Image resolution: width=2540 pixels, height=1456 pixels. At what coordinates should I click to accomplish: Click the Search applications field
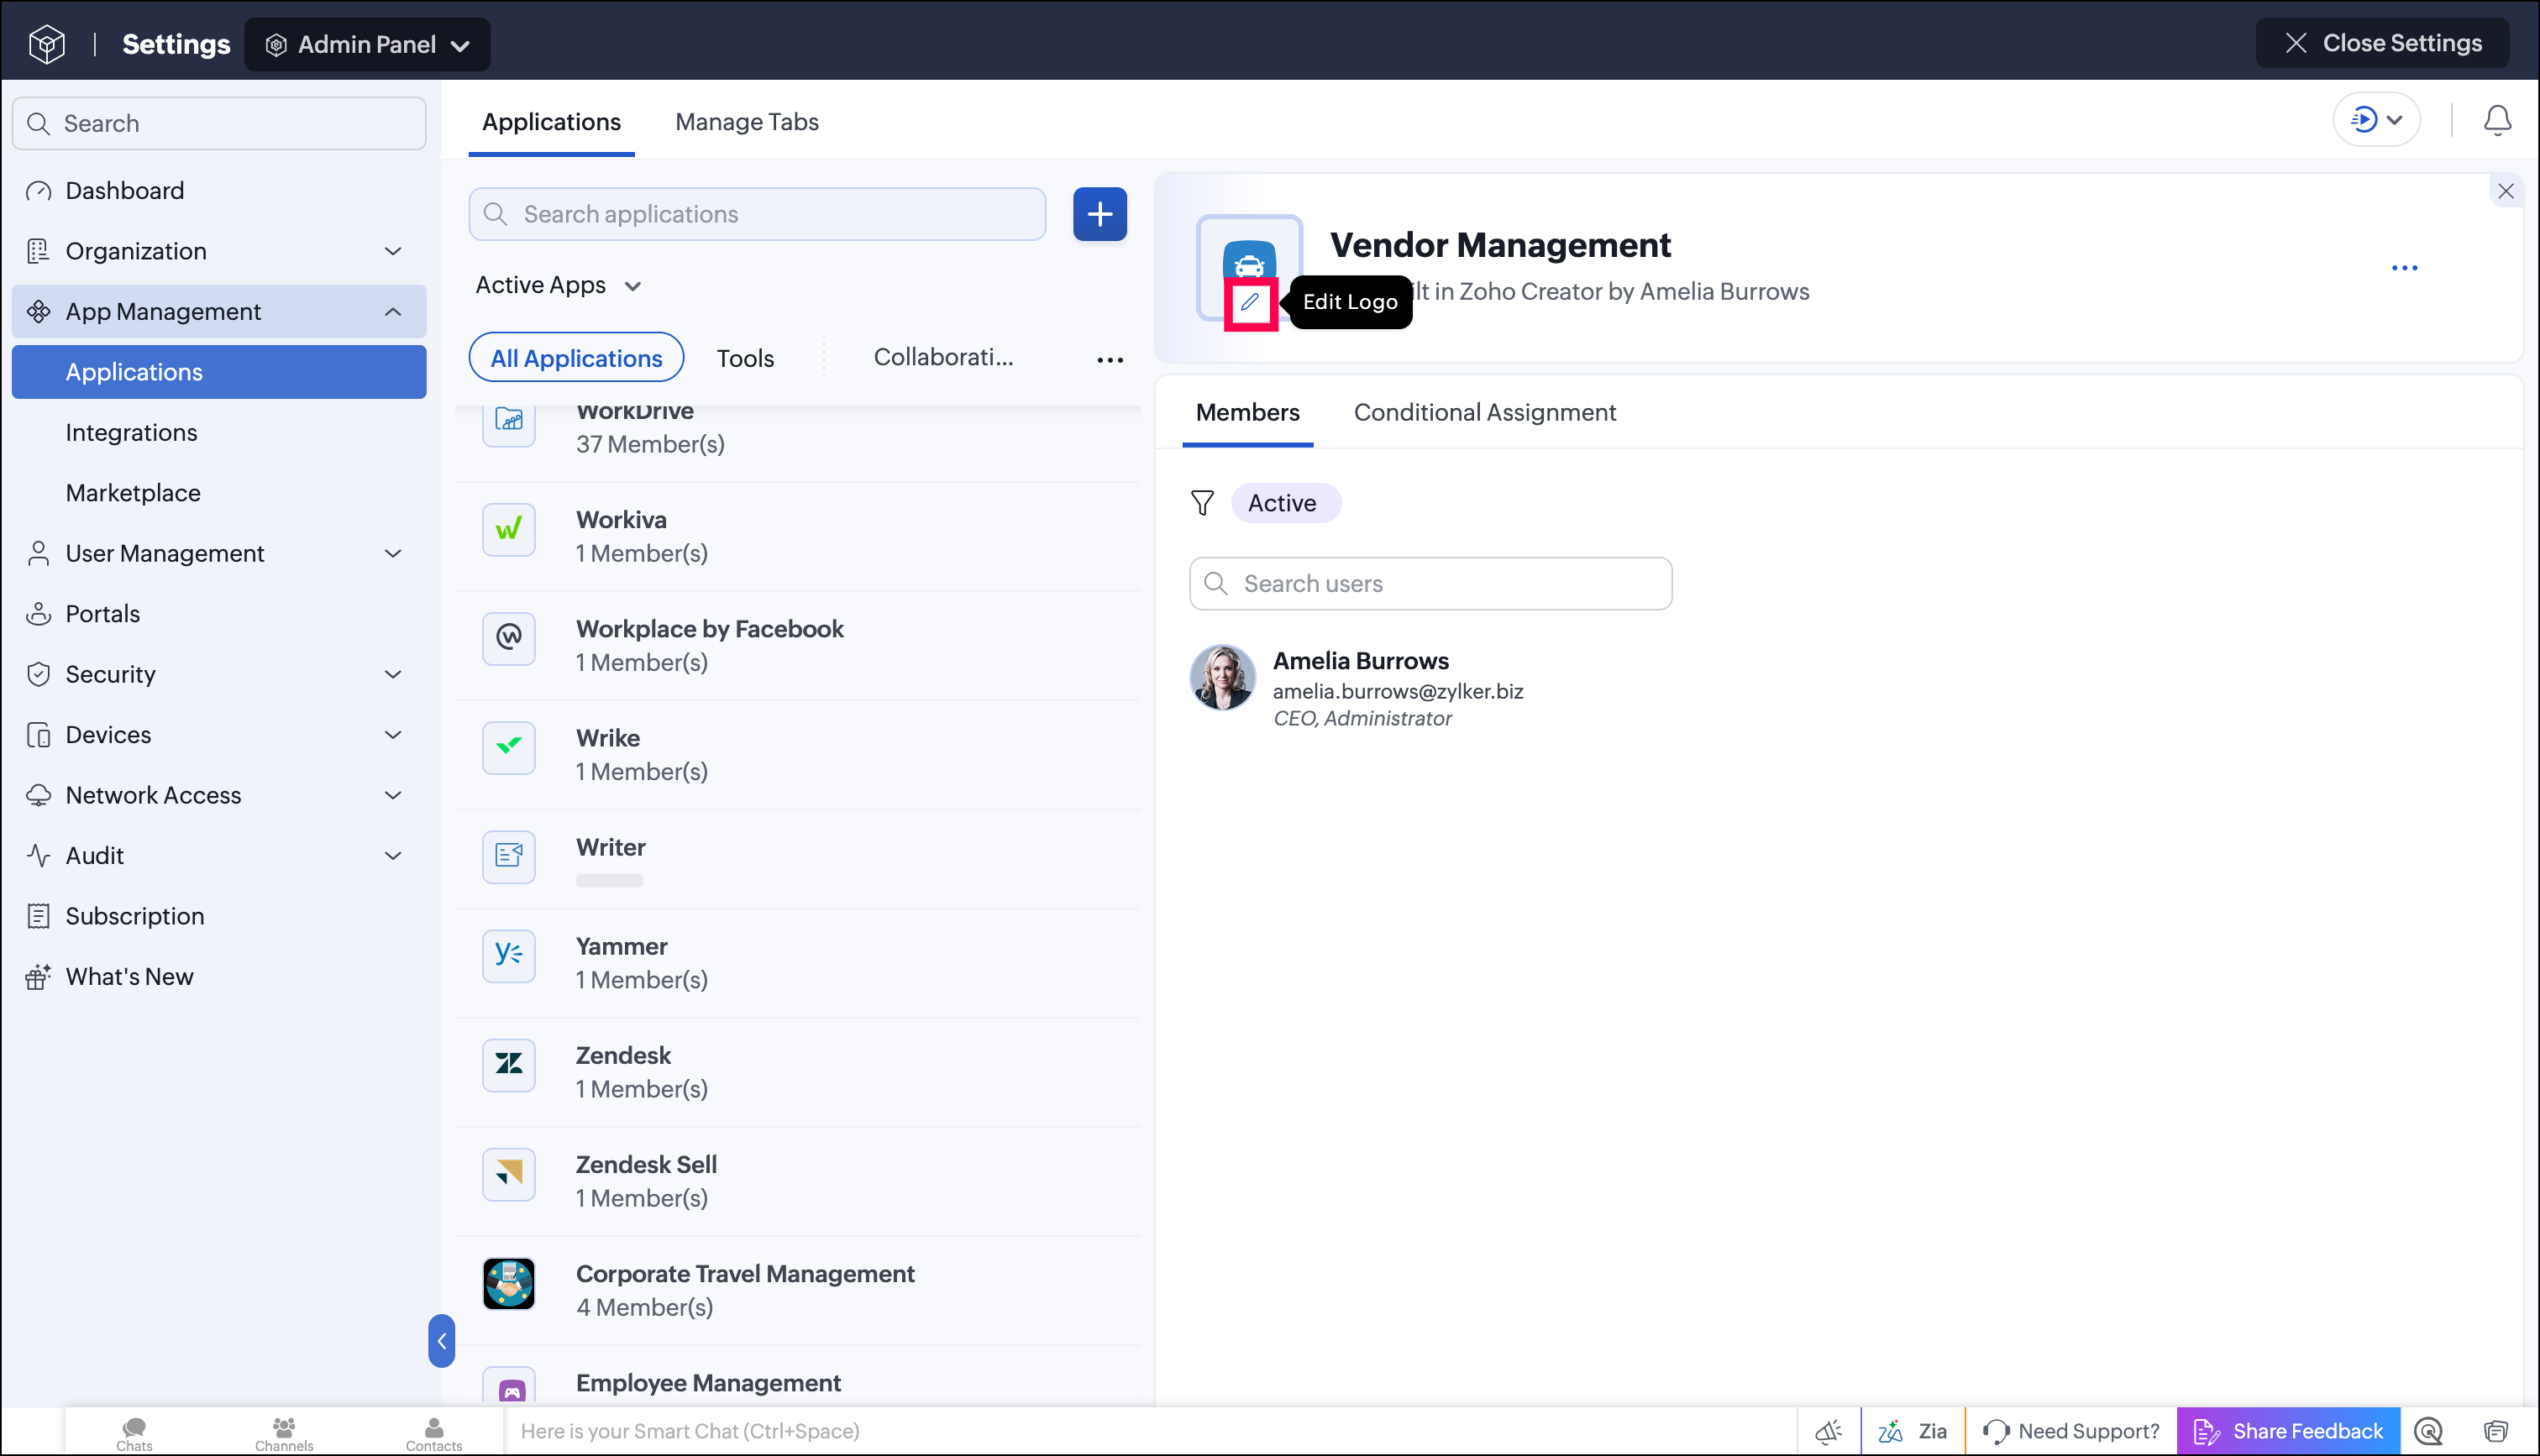point(757,214)
